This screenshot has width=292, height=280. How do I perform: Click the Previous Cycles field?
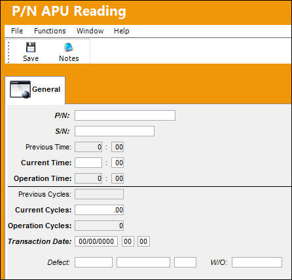[x=99, y=194]
